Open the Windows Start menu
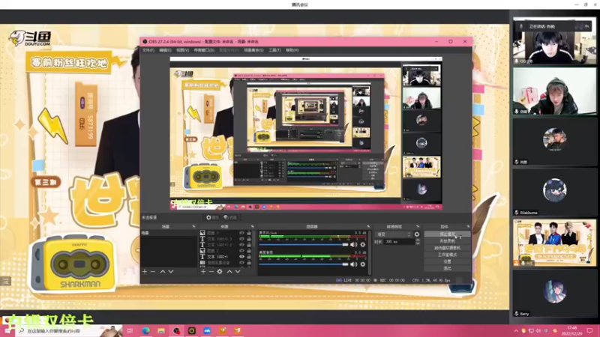The width and height of the screenshot is (600, 337). 7,330
